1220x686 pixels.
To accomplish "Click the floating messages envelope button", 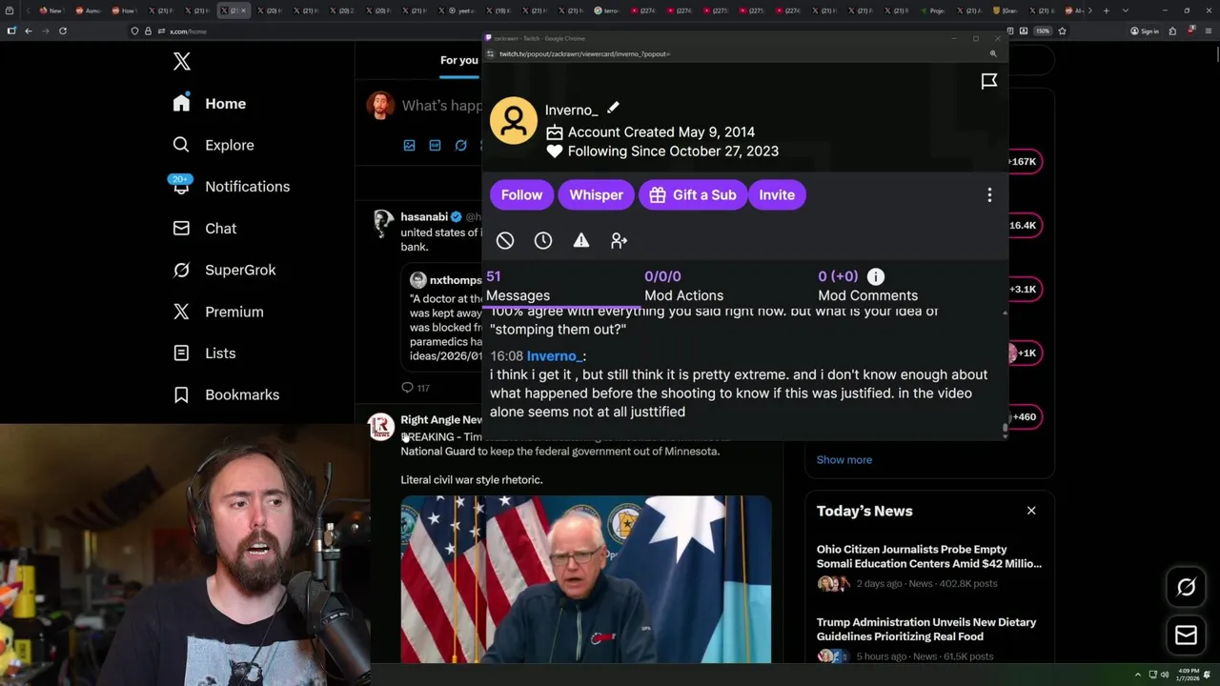I will [1186, 635].
